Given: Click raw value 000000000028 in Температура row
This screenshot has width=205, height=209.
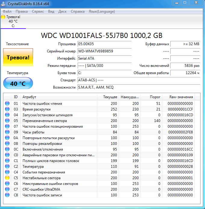Looking at the screenshot, I should (180, 167).
